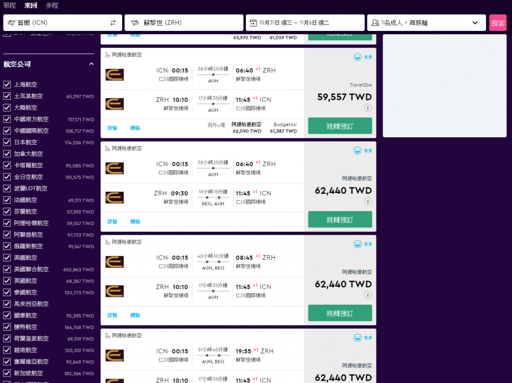Click the info icon under 59,557 TWD price
The height and width of the screenshot is (383, 512).
pos(367,107)
